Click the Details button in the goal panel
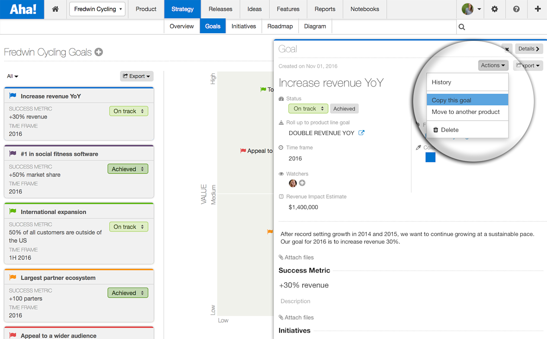Screen dimensions: 547x339 529,48
